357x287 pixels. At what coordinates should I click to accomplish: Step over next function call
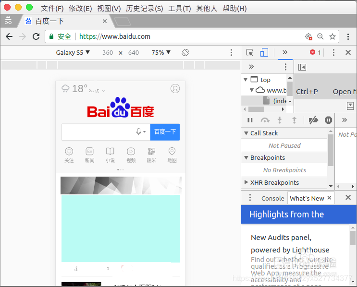(265, 120)
